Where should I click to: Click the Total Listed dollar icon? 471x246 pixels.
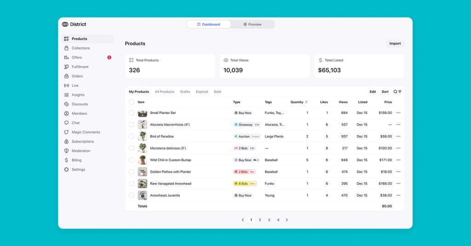click(321, 60)
